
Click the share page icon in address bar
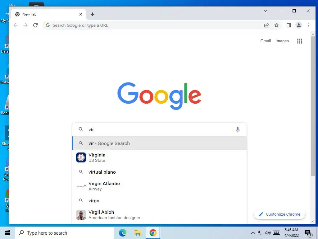coord(266,26)
